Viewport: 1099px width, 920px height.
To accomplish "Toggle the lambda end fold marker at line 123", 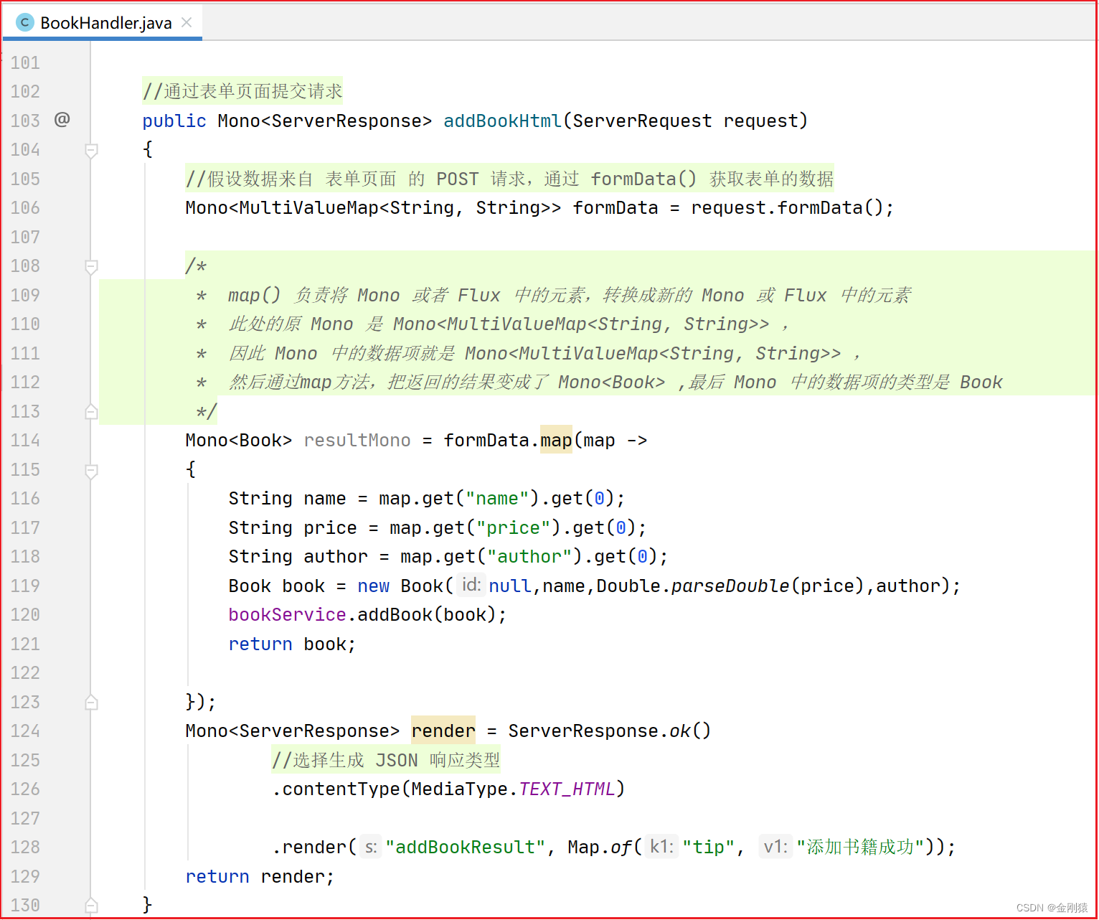I will pyautogui.click(x=91, y=703).
